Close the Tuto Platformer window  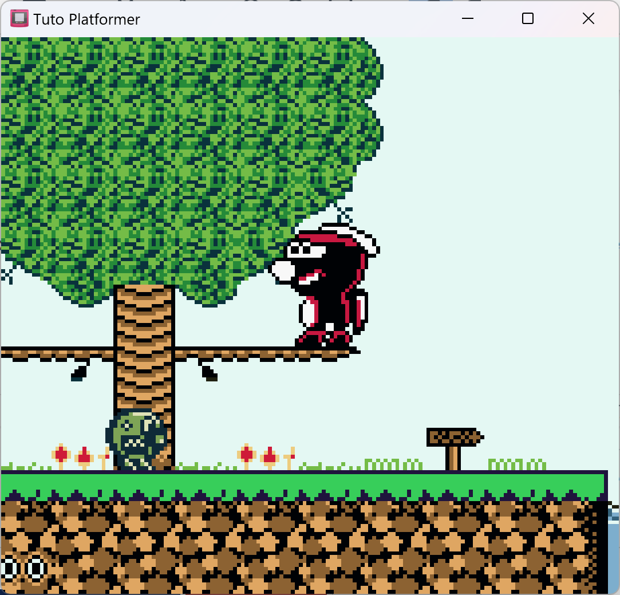coord(588,19)
